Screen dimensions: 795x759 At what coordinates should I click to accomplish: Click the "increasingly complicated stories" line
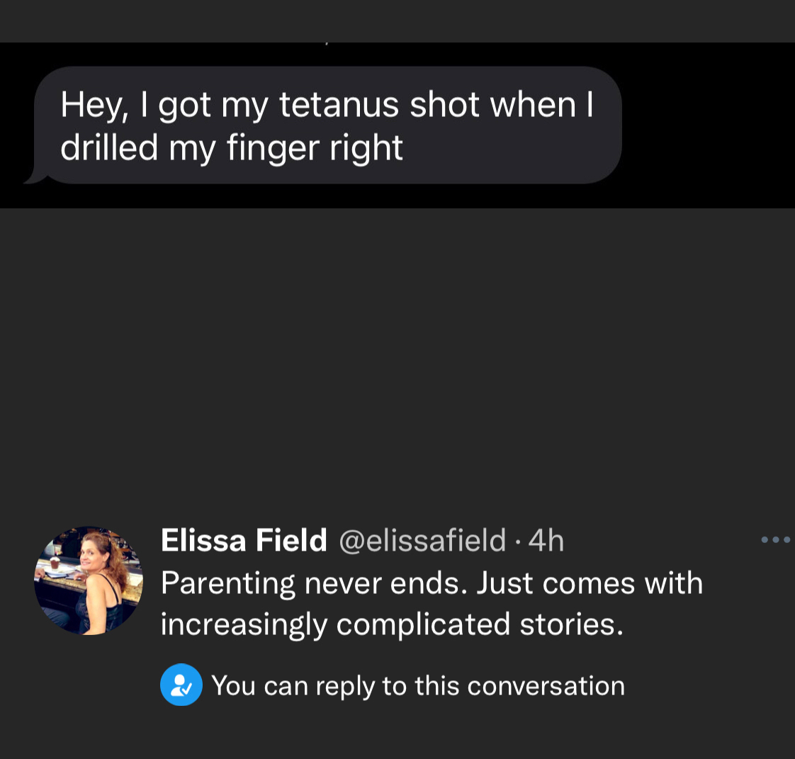coord(391,624)
